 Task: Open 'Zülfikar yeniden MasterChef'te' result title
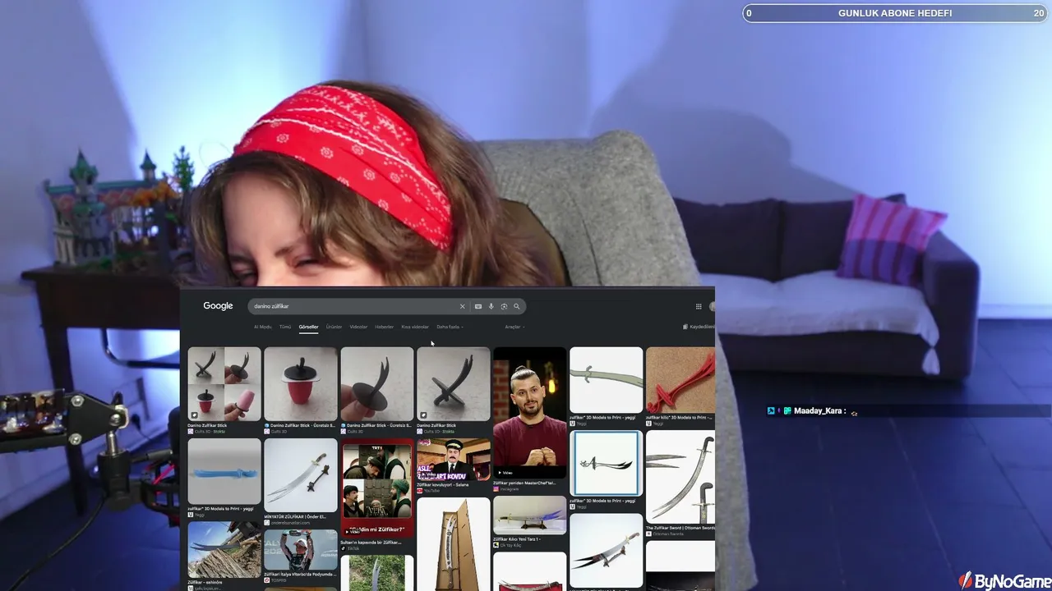pyautogui.click(x=524, y=483)
